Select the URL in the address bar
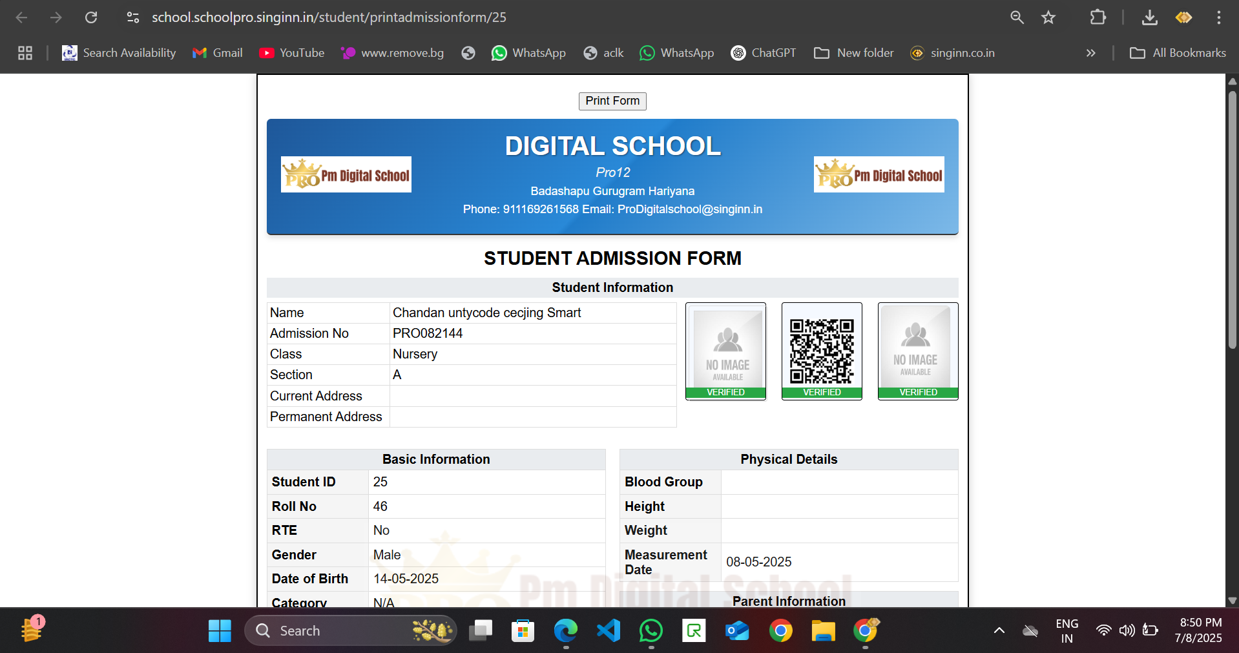 (x=329, y=17)
